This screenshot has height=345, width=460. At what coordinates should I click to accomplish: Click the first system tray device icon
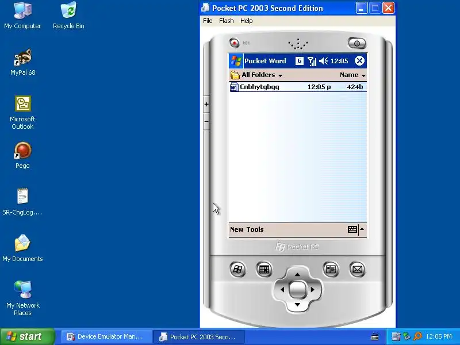[396, 336]
